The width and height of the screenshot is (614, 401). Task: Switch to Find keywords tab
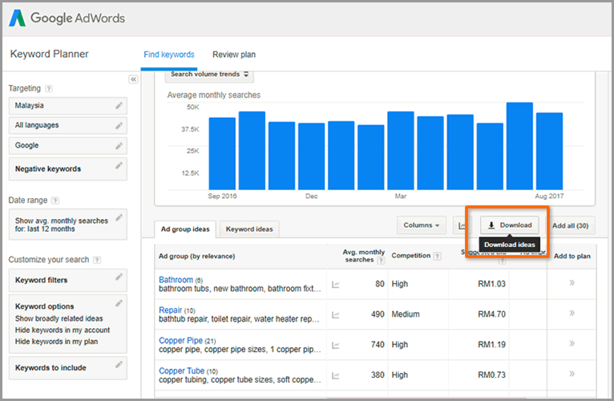click(169, 55)
